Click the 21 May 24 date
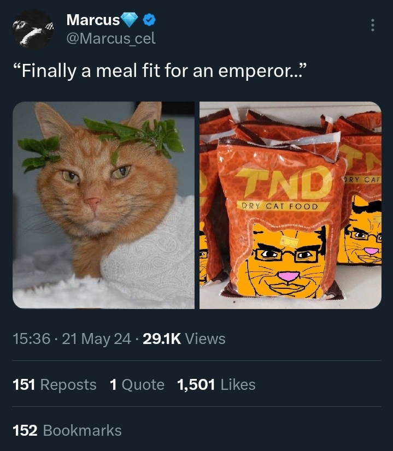This screenshot has height=451, width=393. point(96,339)
